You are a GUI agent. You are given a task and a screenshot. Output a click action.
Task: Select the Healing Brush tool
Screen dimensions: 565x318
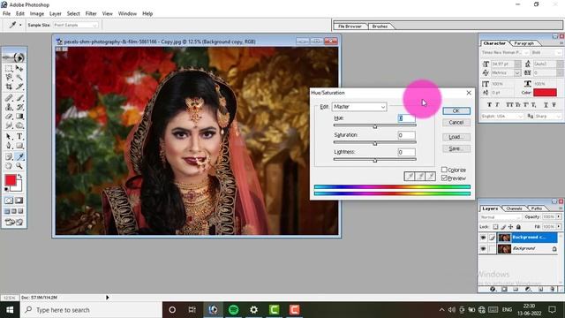(x=9, y=98)
